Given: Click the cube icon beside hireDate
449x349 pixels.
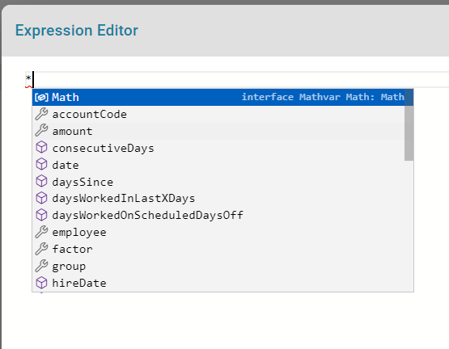Looking at the screenshot, I should click(41, 283).
